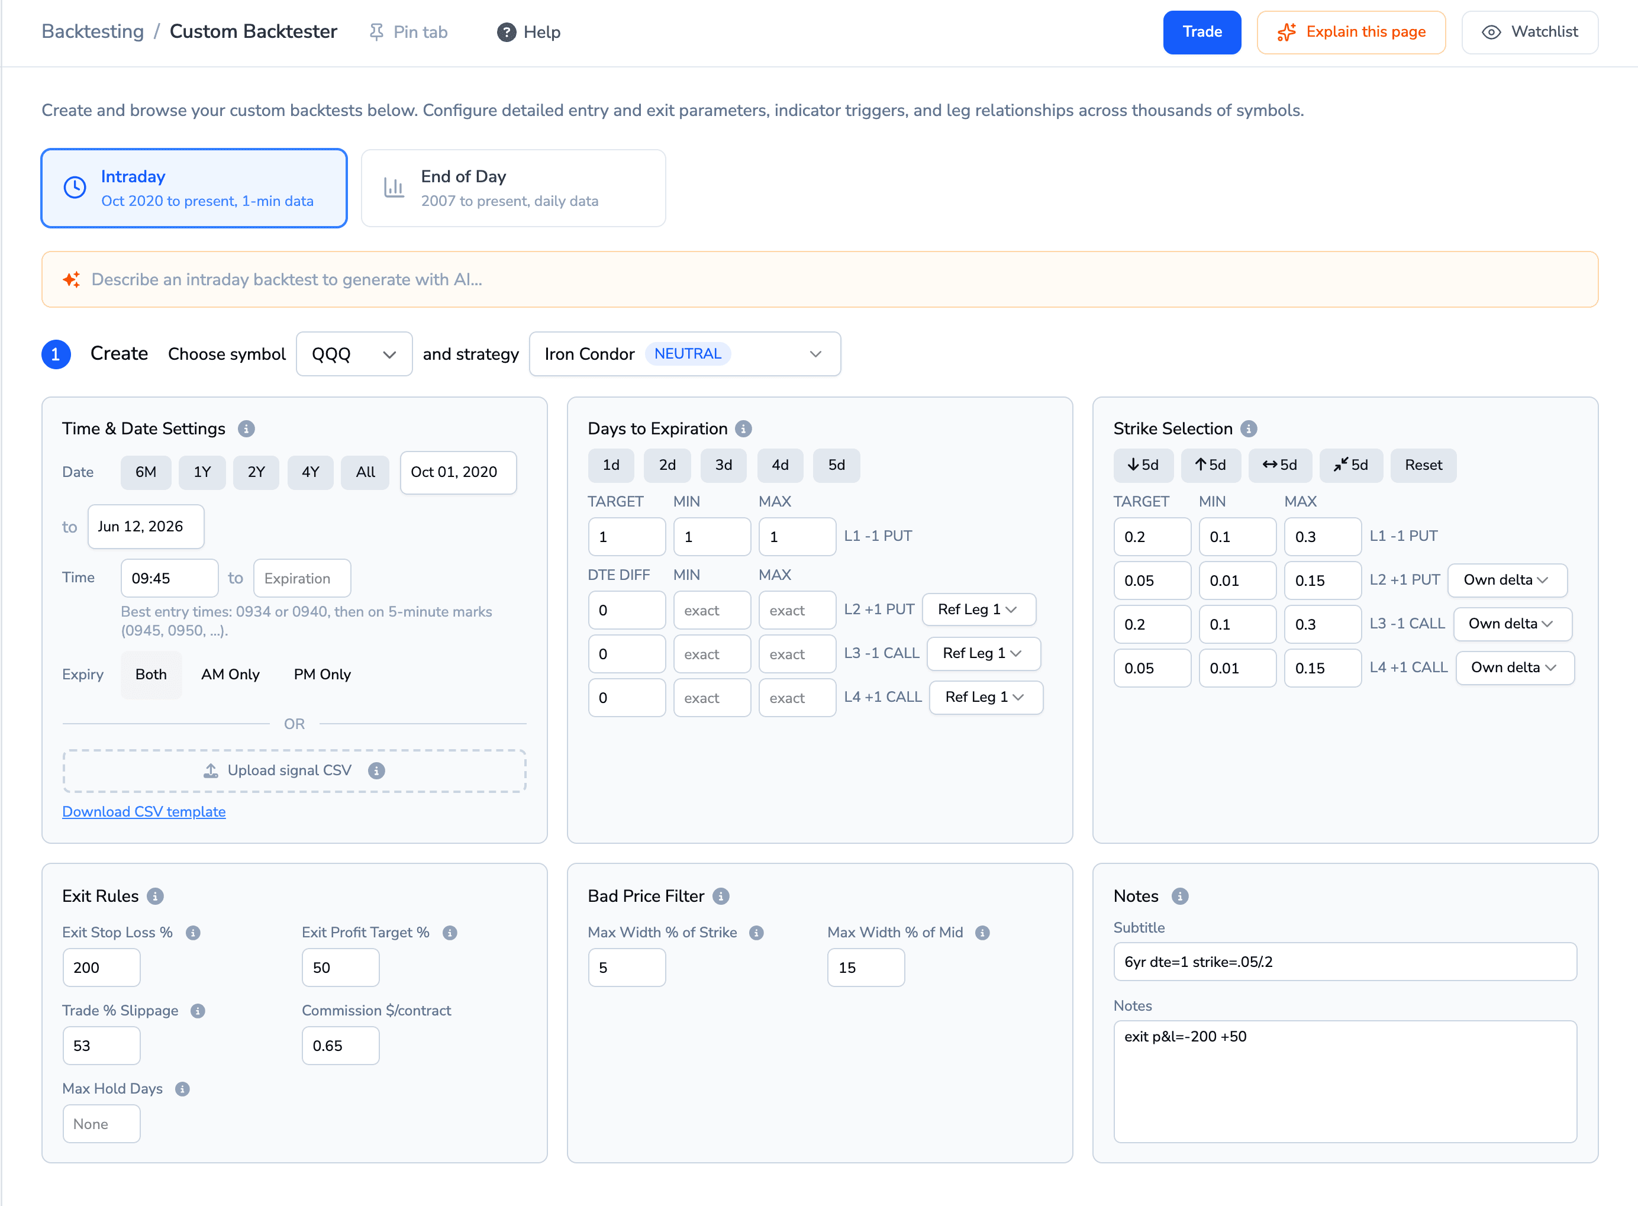Show info for Max Width % of Mid
The height and width of the screenshot is (1206, 1638).
coord(982,933)
